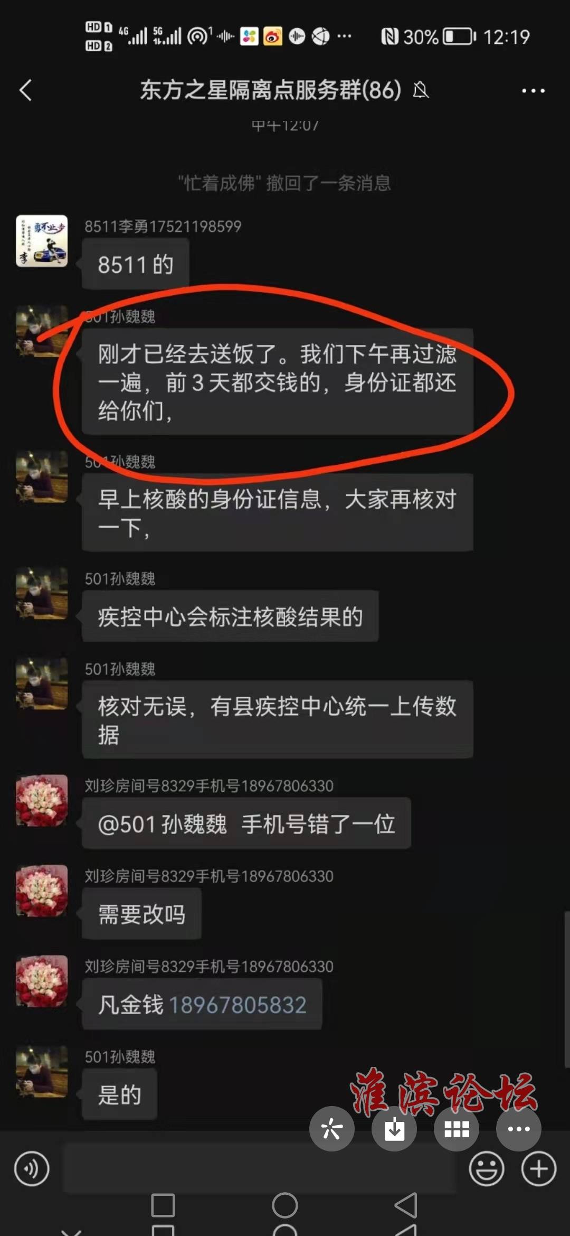
Task: Open the emoji sticker panel
Action: tap(486, 1169)
